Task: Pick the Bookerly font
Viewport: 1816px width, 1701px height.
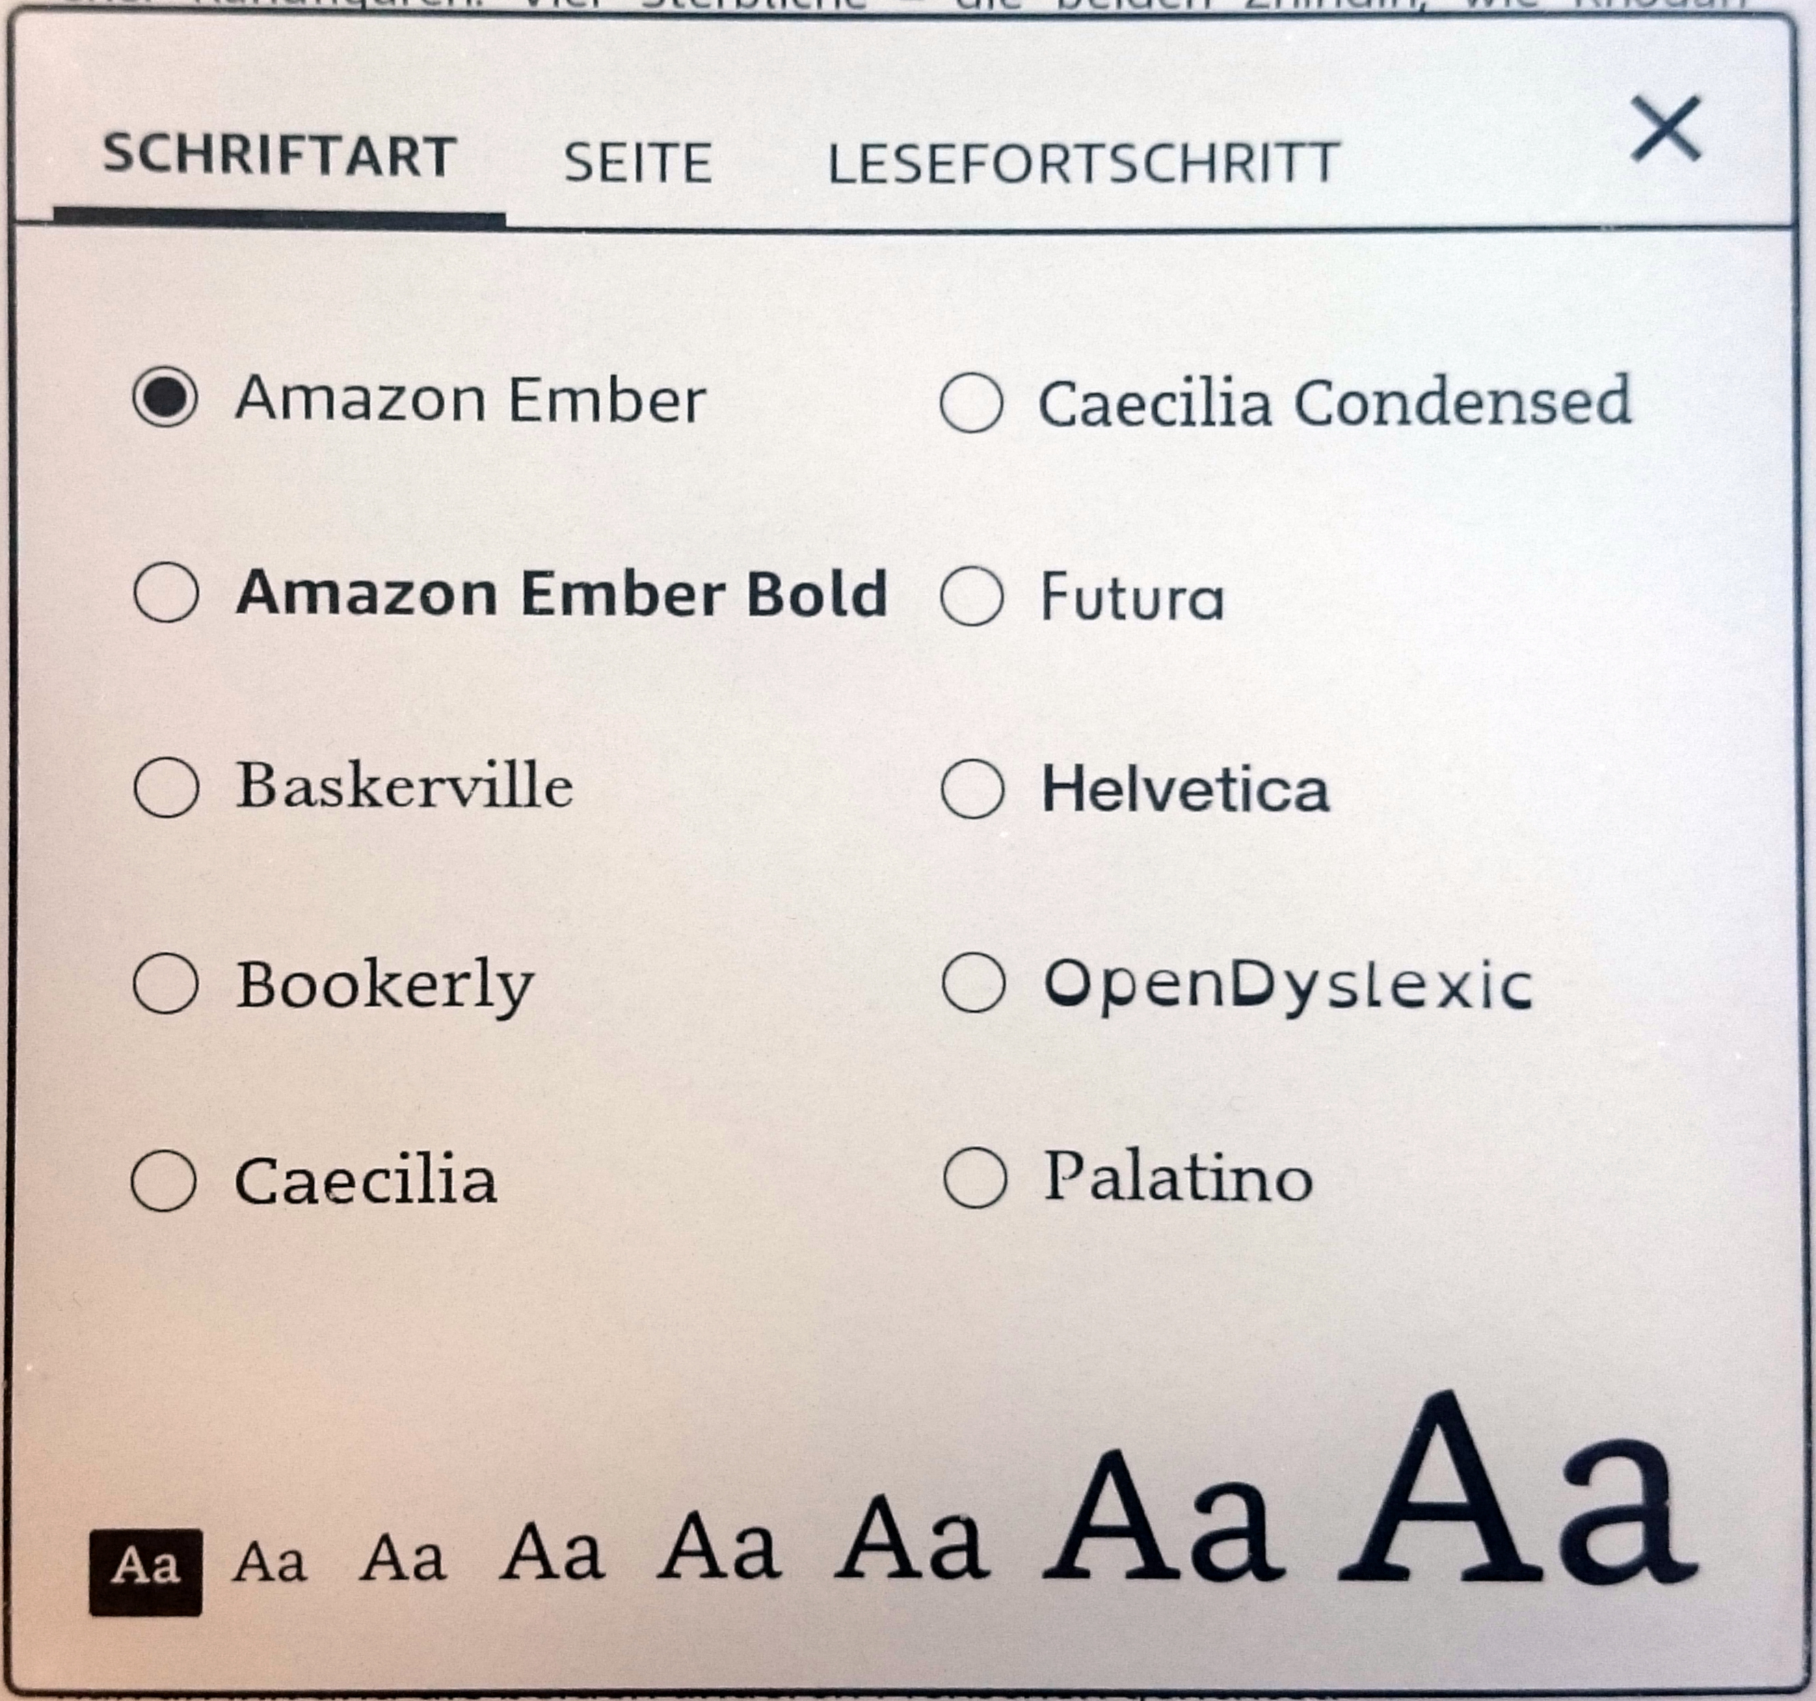Action: [165, 984]
